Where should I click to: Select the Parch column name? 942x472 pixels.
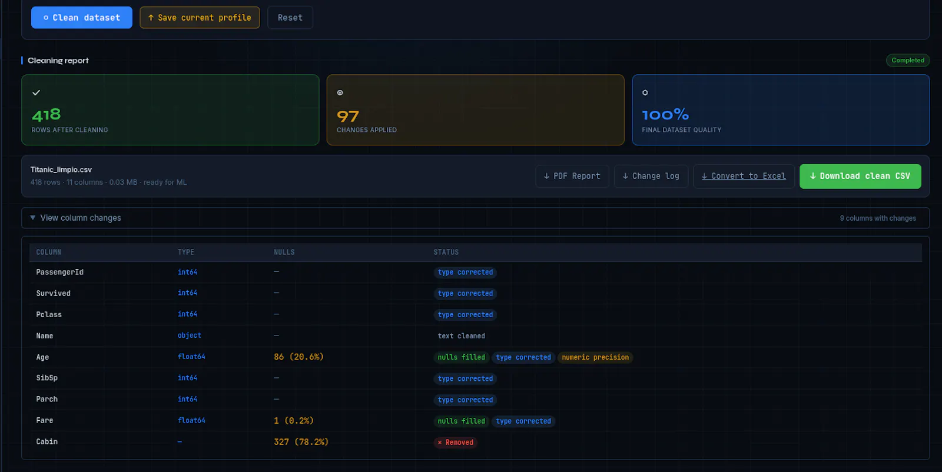tap(47, 399)
